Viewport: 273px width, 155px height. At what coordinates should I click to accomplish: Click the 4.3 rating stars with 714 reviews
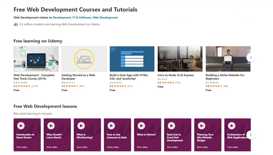(x=168, y=83)
